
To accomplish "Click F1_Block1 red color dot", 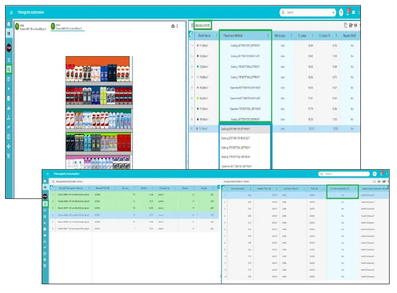I will (198, 45).
